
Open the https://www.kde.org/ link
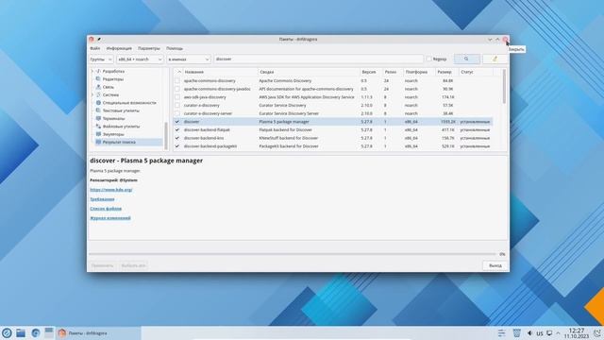[111, 190]
